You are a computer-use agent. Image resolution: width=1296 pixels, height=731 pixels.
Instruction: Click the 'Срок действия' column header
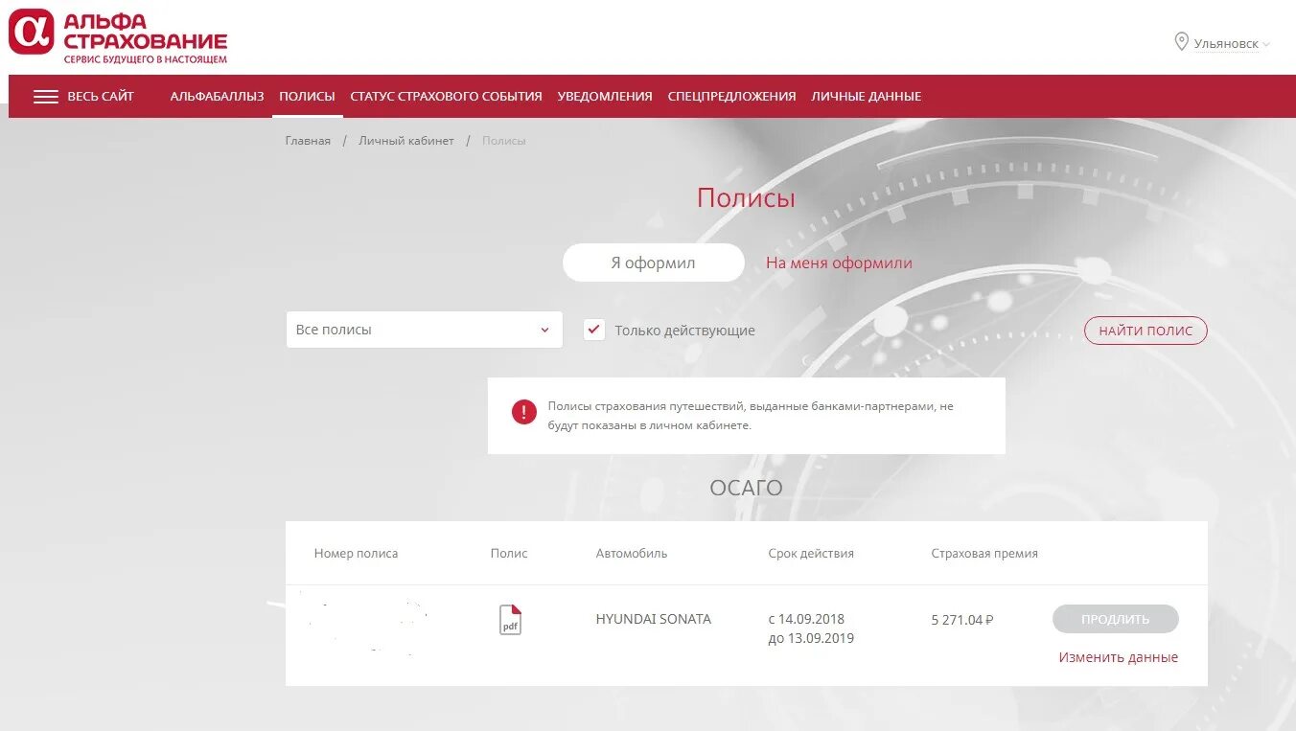(811, 554)
